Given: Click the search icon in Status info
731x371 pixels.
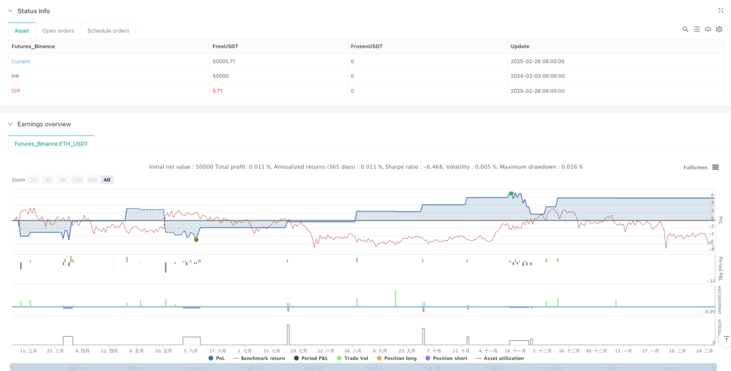Looking at the screenshot, I should 685,29.
